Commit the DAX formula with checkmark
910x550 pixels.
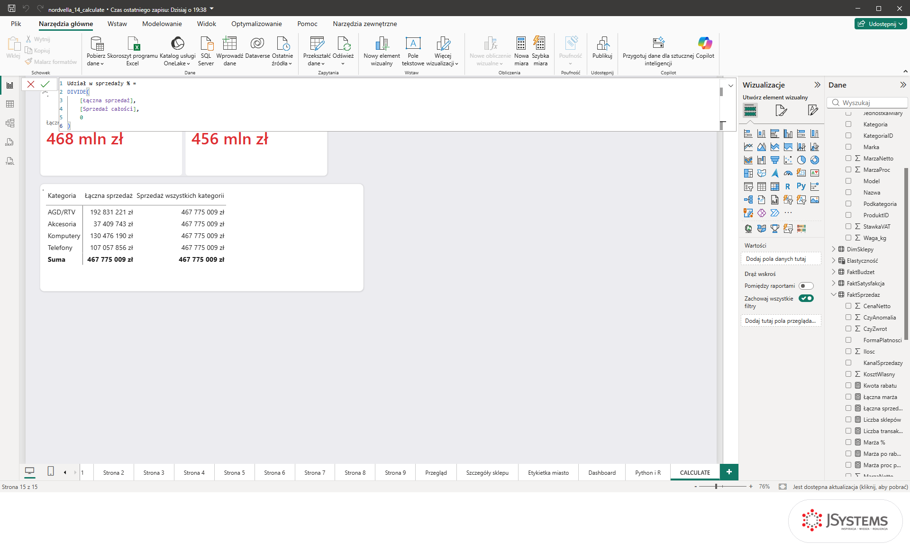click(45, 84)
